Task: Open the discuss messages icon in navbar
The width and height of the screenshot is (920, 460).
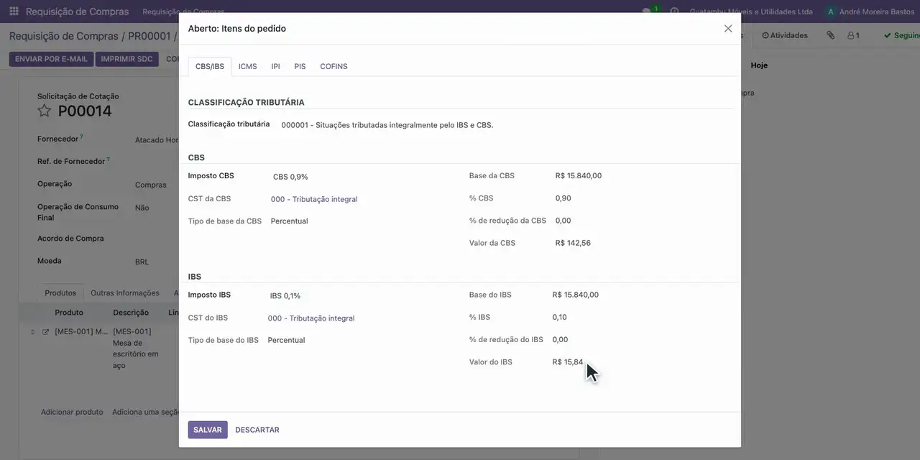Action: coord(647,11)
